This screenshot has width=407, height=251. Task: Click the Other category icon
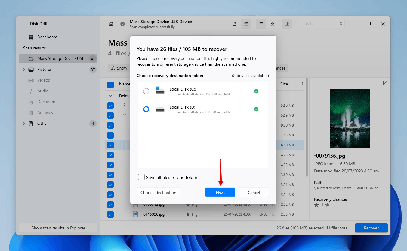point(31,124)
